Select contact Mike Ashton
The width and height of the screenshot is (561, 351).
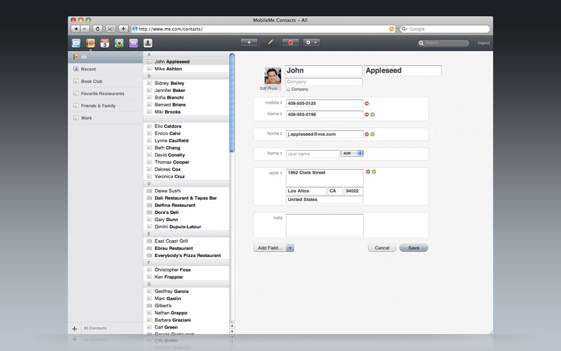pyautogui.click(x=187, y=69)
